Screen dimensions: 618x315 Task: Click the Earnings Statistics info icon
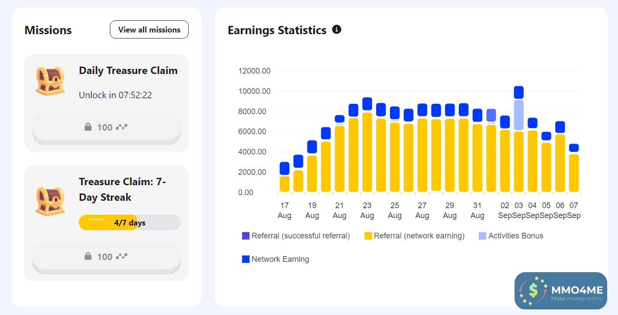pos(337,29)
